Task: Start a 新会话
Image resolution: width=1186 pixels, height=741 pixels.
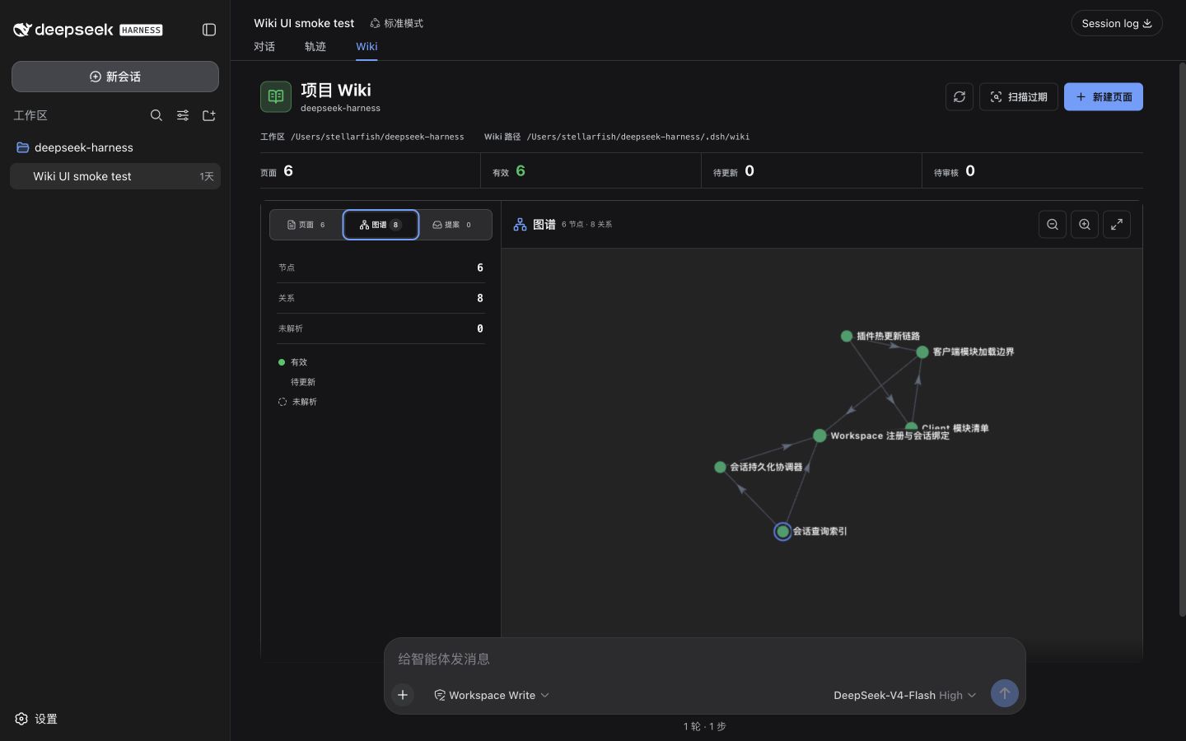Action: point(115,77)
